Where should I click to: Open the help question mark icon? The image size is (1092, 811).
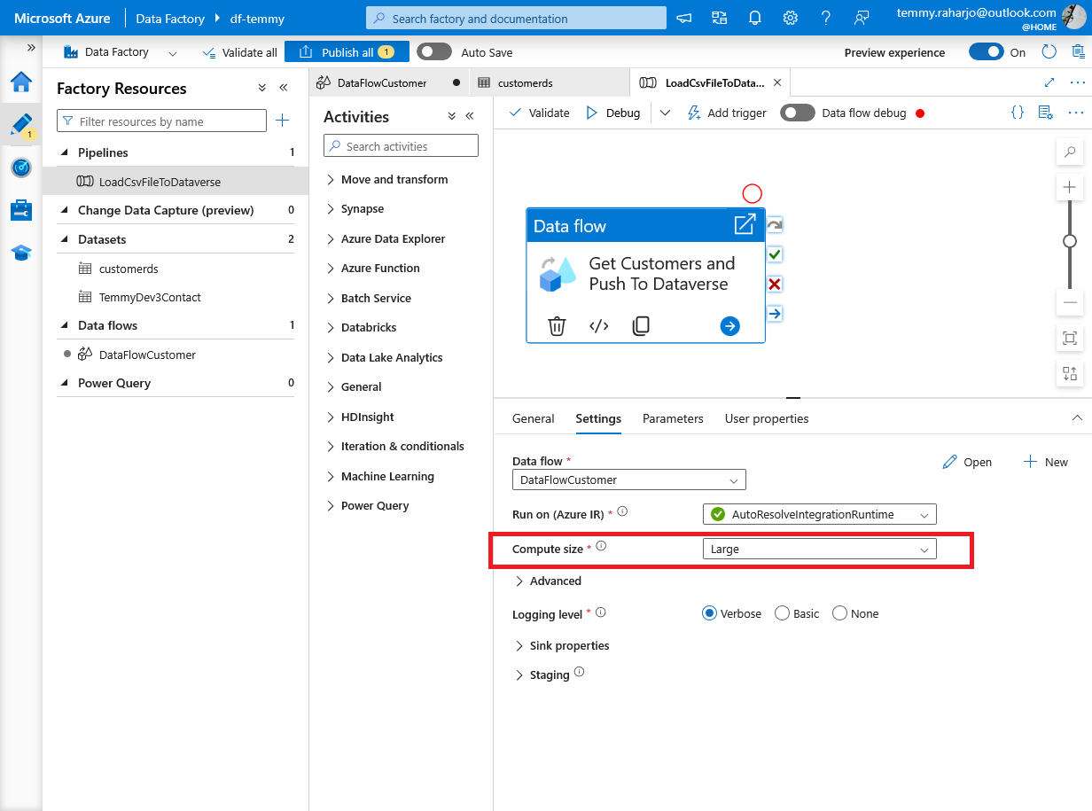pos(826,18)
